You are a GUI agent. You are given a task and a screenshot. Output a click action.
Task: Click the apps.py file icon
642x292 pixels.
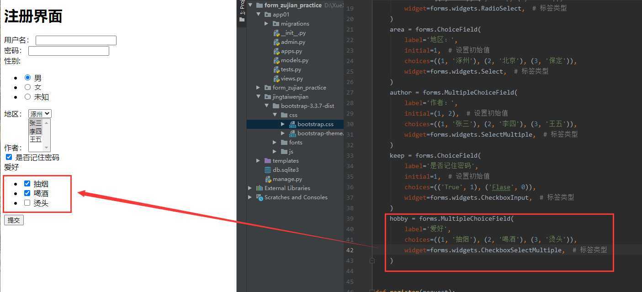pyautogui.click(x=276, y=51)
